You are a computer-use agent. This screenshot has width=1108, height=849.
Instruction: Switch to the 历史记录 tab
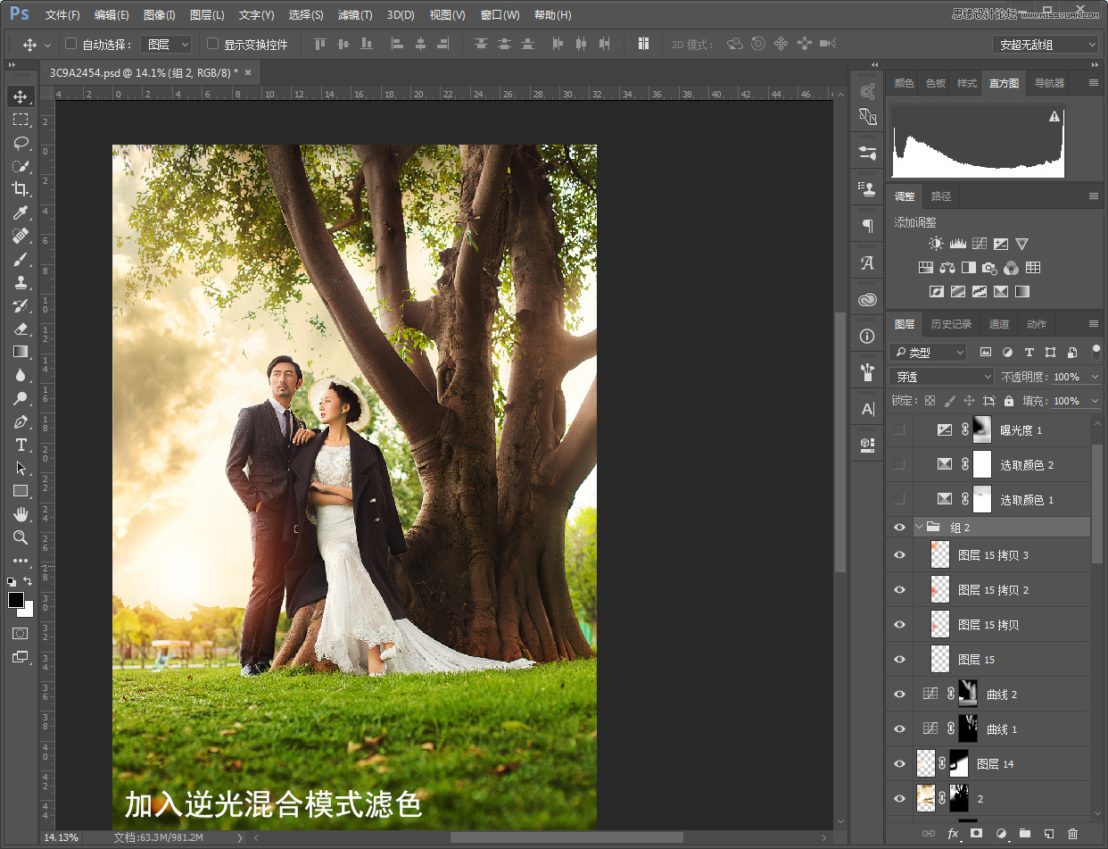[x=951, y=324]
